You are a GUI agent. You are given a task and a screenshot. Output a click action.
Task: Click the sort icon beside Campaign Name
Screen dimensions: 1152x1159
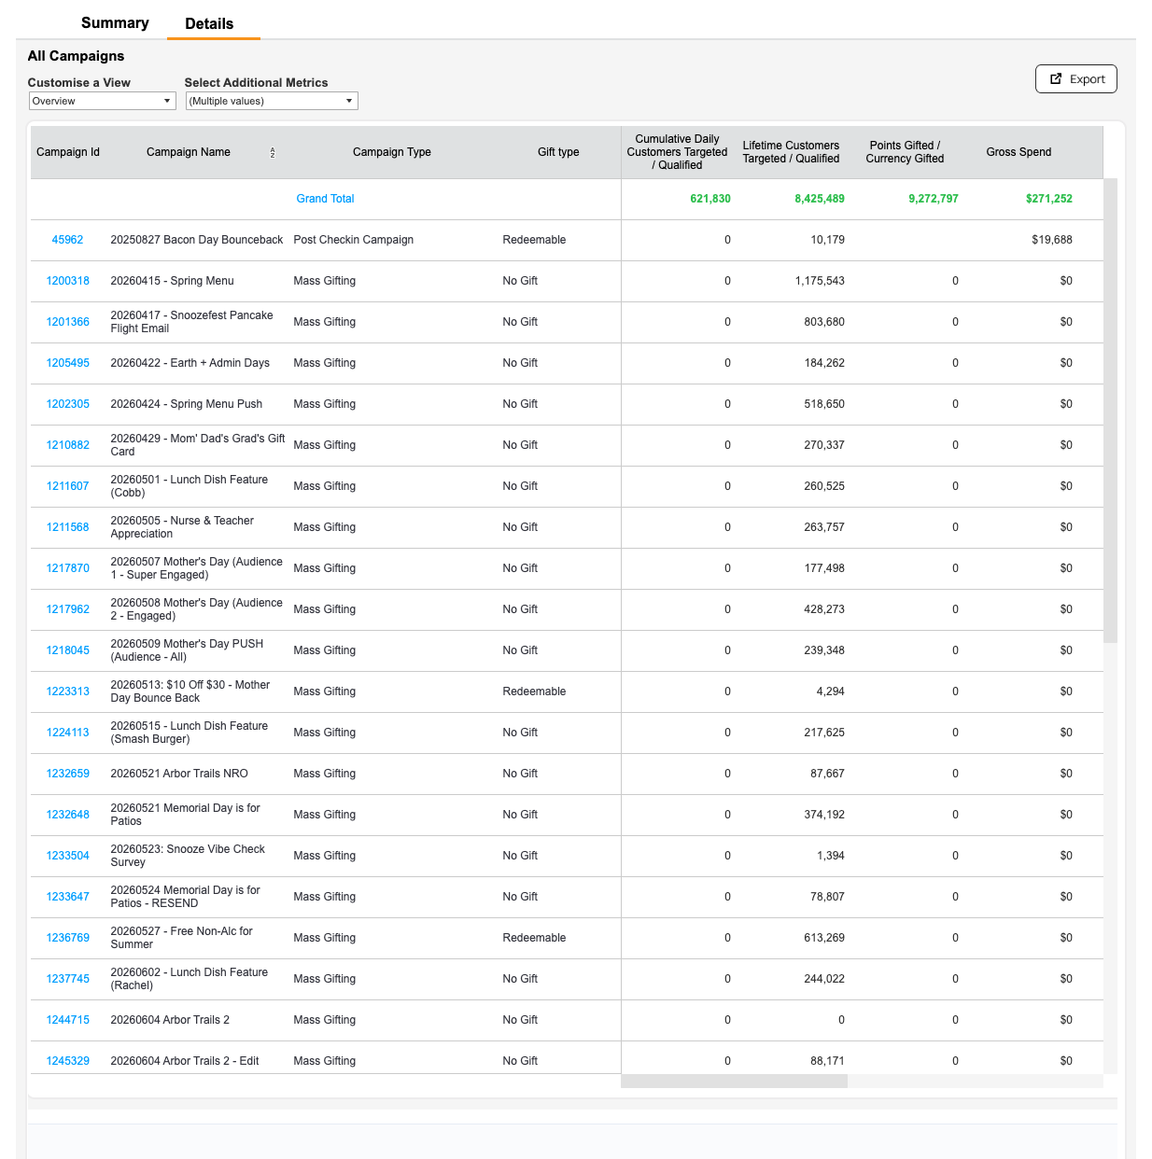(x=273, y=153)
